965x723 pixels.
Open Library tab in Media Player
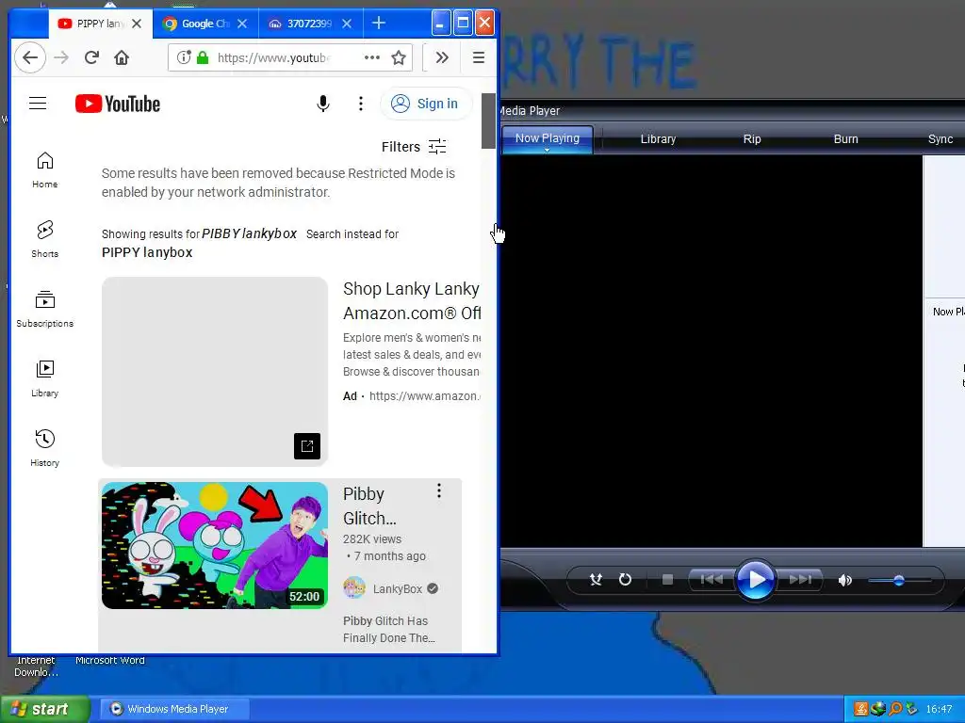click(658, 139)
